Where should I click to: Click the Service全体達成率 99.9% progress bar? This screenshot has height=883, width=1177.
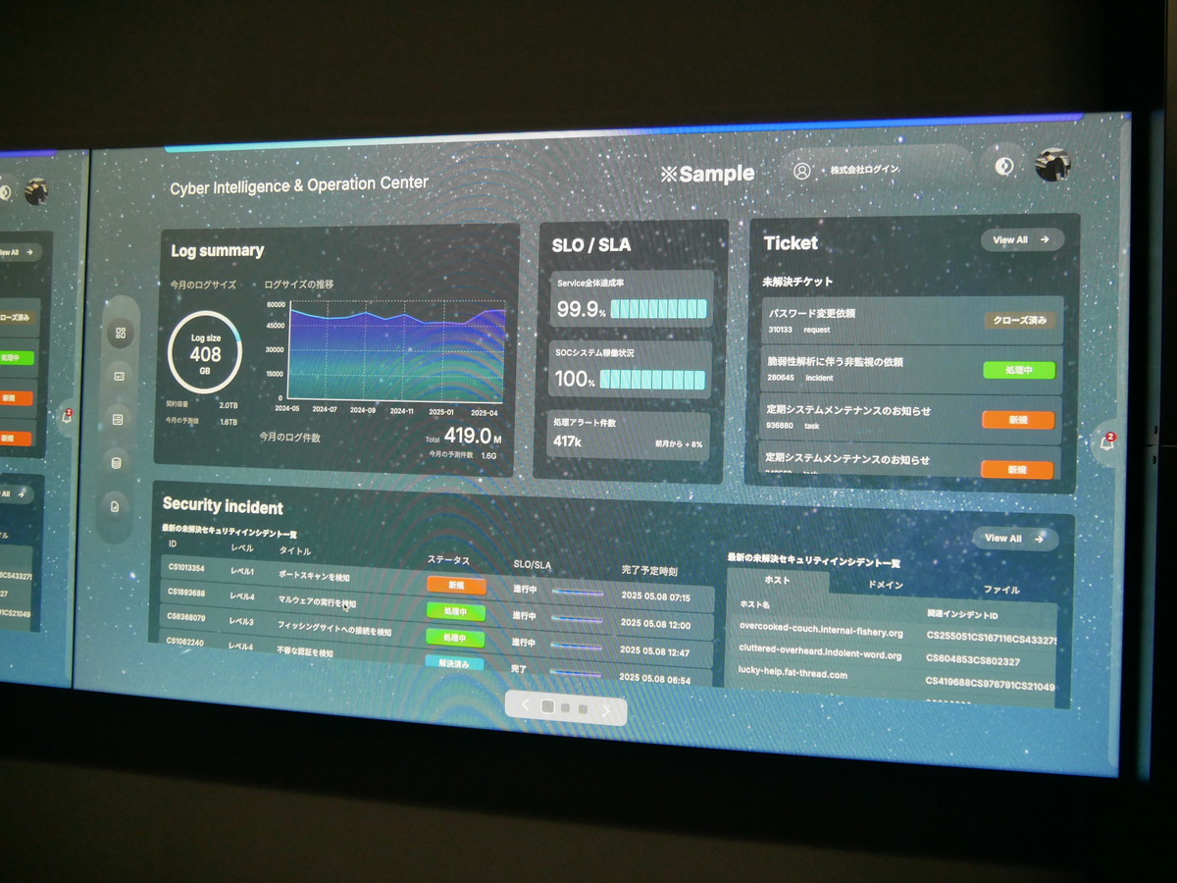point(658,309)
